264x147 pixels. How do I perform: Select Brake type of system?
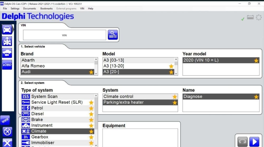[x=58, y=120]
